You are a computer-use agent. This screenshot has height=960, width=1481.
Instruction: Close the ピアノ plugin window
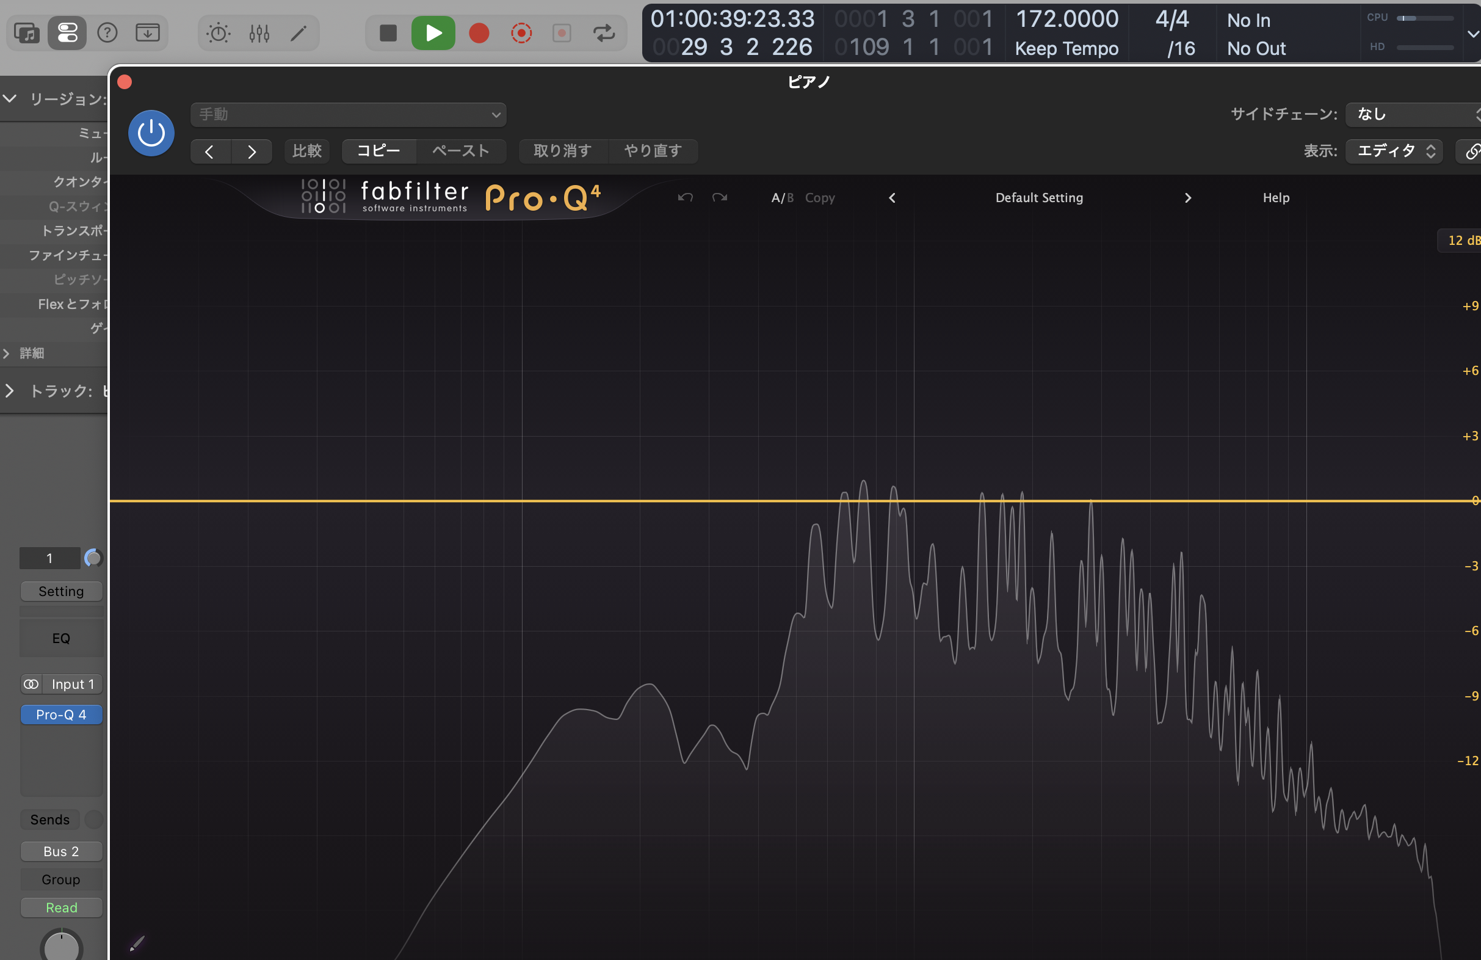[x=125, y=82]
